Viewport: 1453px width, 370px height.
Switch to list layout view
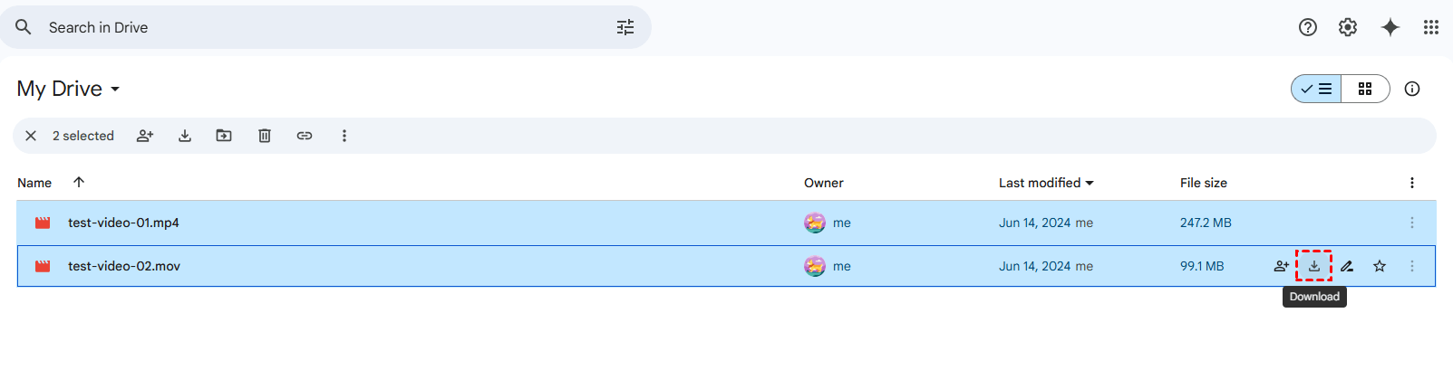pos(1317,89)
